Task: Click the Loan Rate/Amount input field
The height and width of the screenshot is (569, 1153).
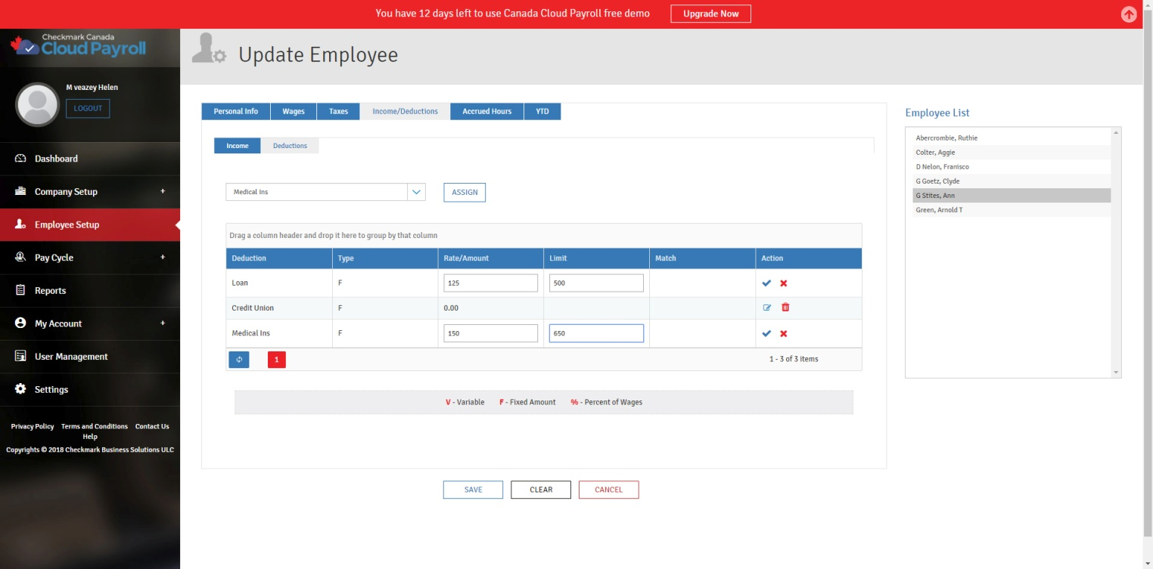Action: coord(490,283)
